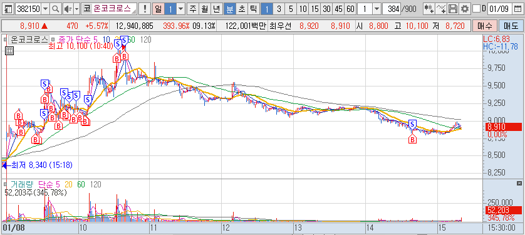Tick the D checkbox beside date field
This screenshot has width=525, height=235.
(x=477, y=9)
